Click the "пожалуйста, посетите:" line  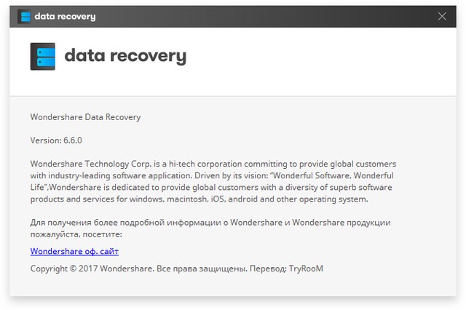coord(76,234)
